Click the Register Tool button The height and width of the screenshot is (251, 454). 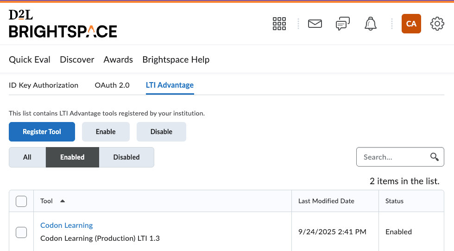(x=42, y=132)
